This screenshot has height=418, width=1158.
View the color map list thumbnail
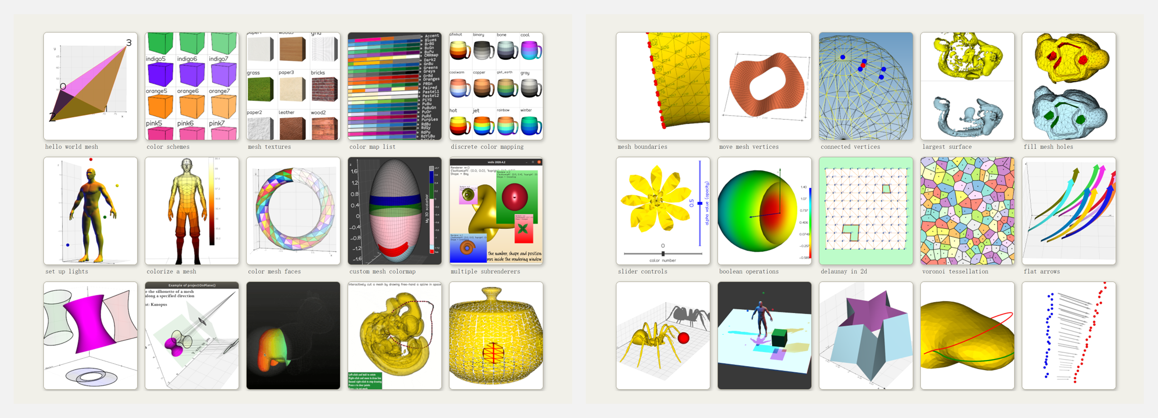point(395,86)
